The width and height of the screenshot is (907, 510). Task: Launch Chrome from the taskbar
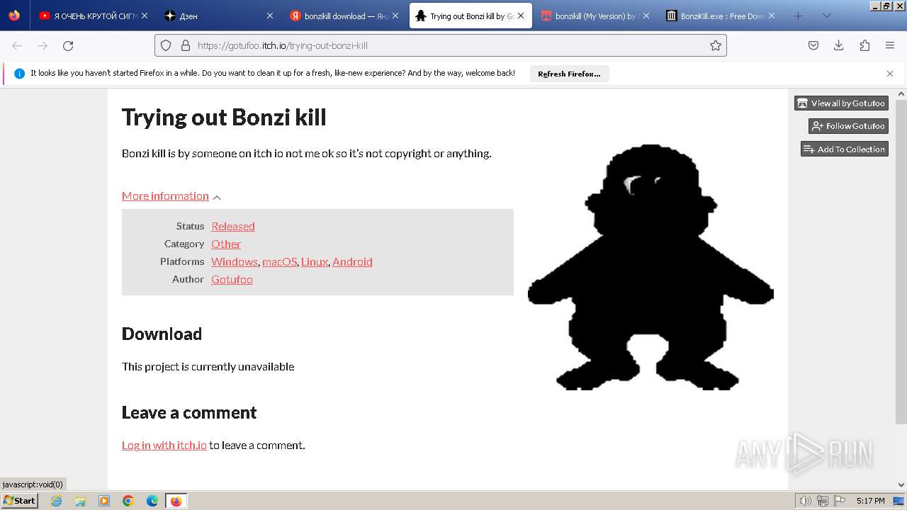(128, 501)
